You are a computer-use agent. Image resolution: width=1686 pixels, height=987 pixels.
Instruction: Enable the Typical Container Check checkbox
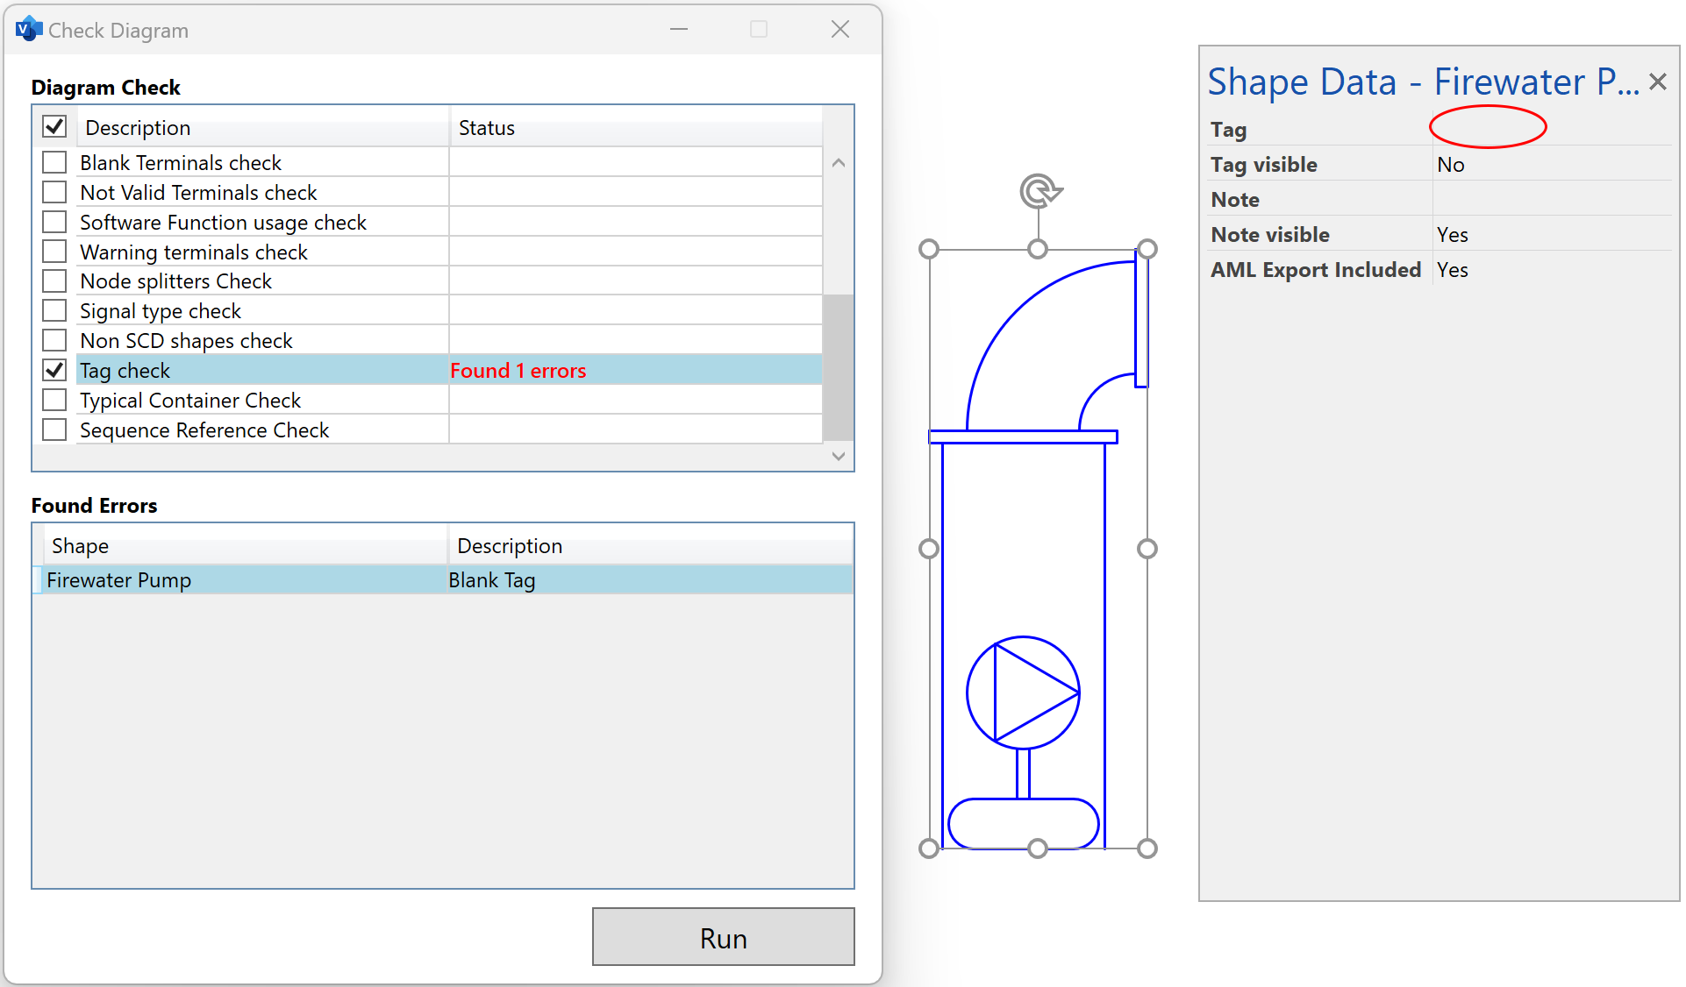click(54, 400)
